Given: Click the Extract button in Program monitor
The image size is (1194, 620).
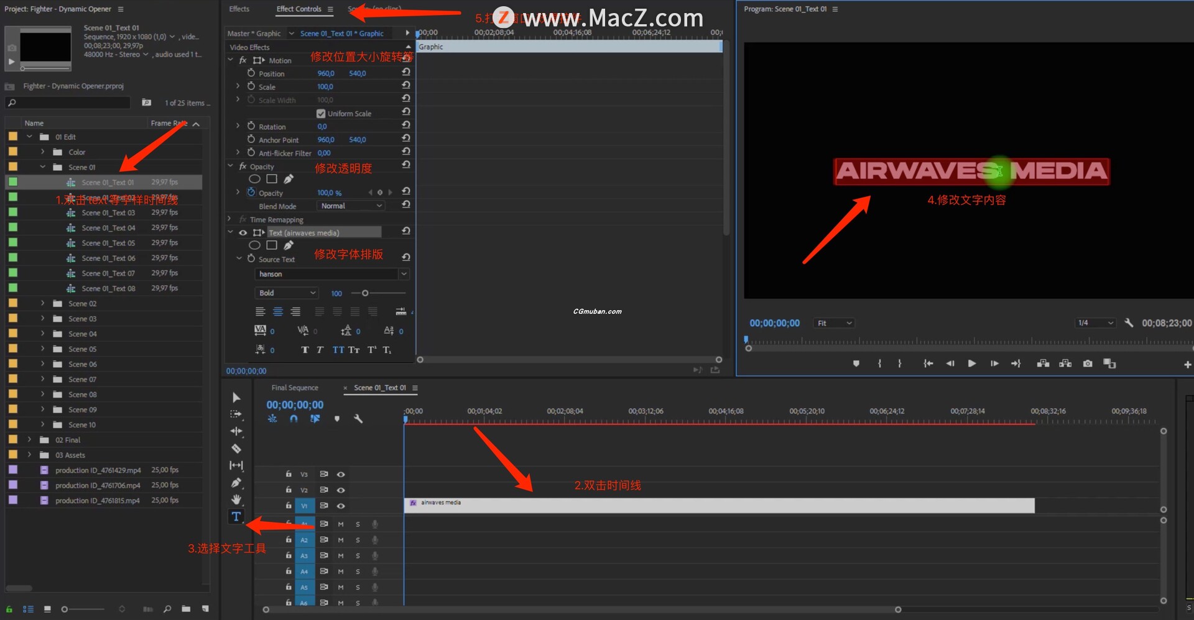Looking at the screenshot, I should [1065, 363].
